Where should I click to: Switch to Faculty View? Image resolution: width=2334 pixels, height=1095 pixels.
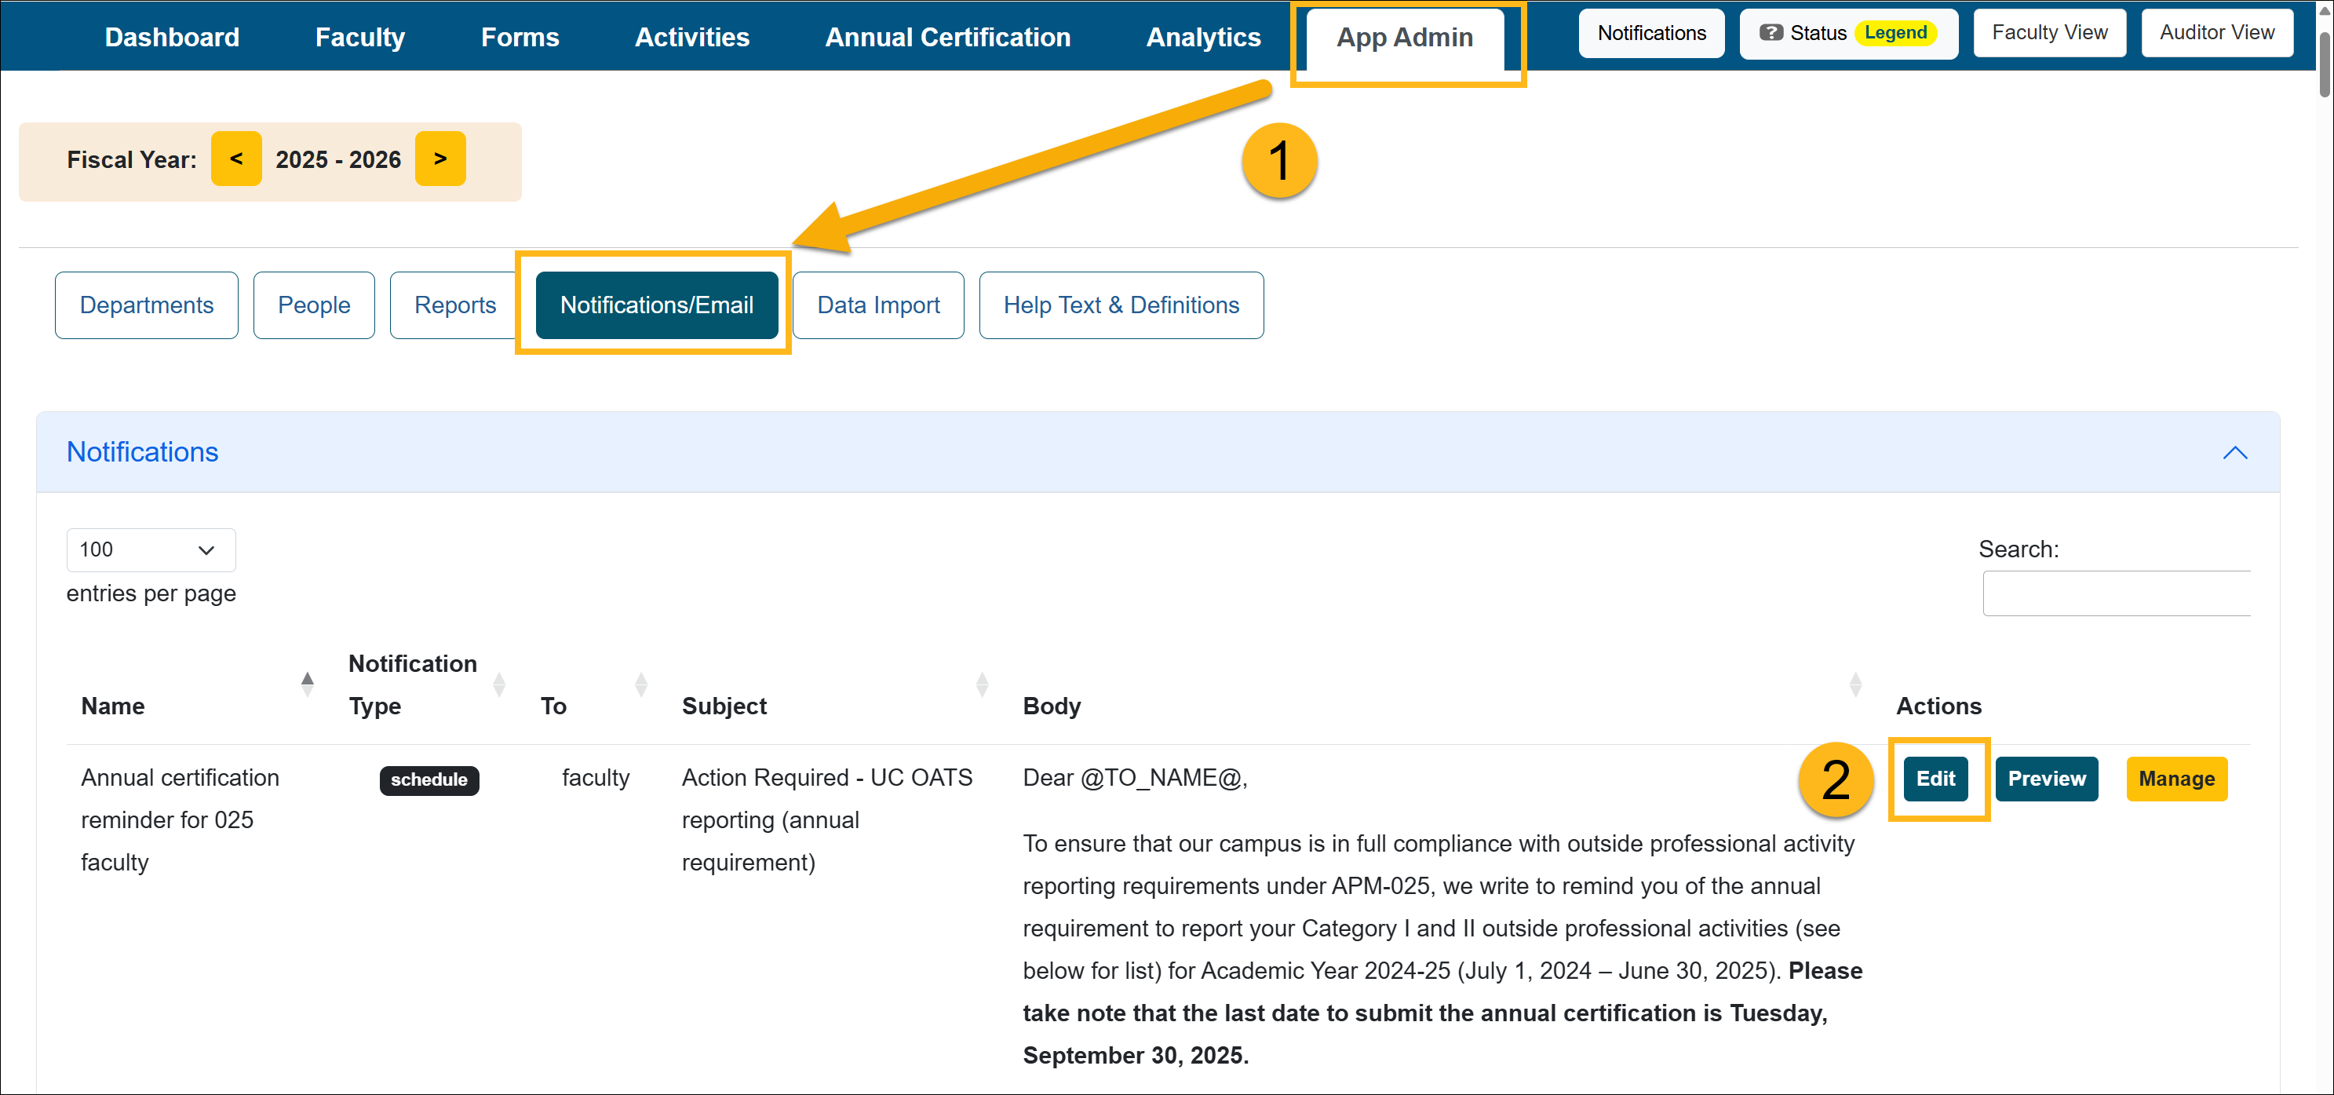pyautogui.click(x=2048, y=33)
